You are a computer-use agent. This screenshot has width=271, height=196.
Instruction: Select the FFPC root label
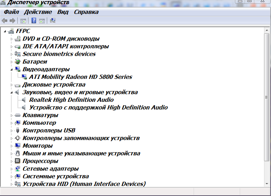[x=23, y=31]
